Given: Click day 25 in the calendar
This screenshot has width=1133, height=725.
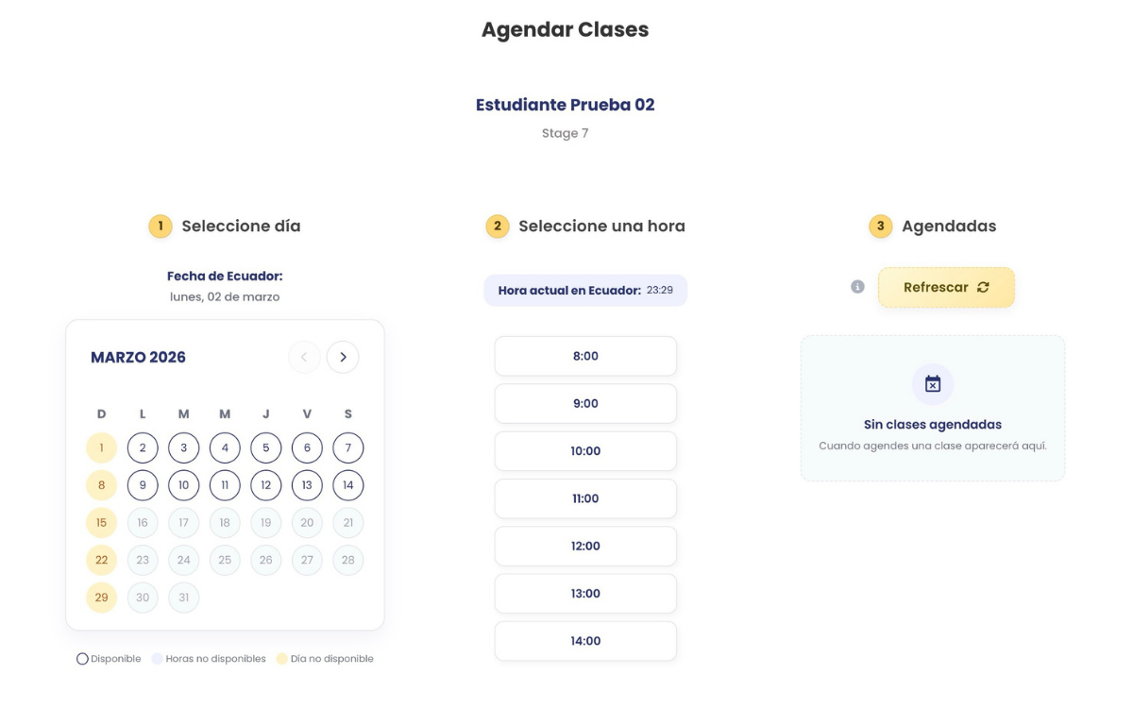Looking at the screenshot, I should (225, 560).
